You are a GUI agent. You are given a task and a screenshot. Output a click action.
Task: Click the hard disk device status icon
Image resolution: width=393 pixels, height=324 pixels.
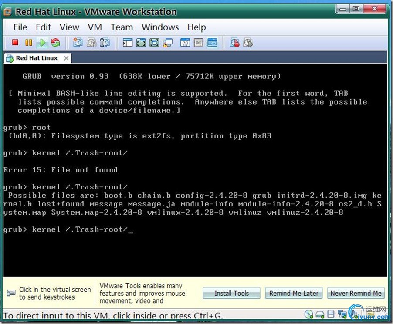coord(320,314)
